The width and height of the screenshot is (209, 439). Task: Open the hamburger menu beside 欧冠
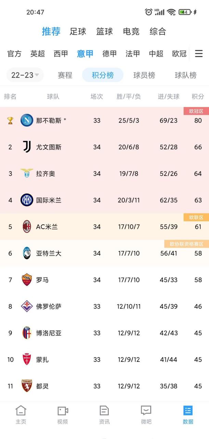tap(199, 54)
